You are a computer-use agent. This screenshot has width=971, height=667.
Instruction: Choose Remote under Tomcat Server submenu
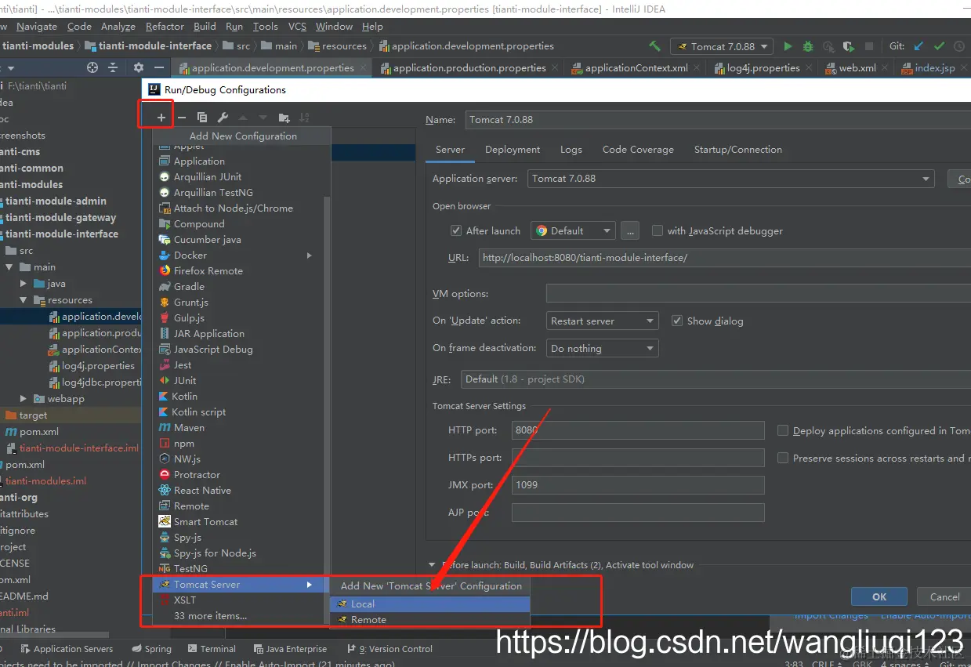pos(430,619)
